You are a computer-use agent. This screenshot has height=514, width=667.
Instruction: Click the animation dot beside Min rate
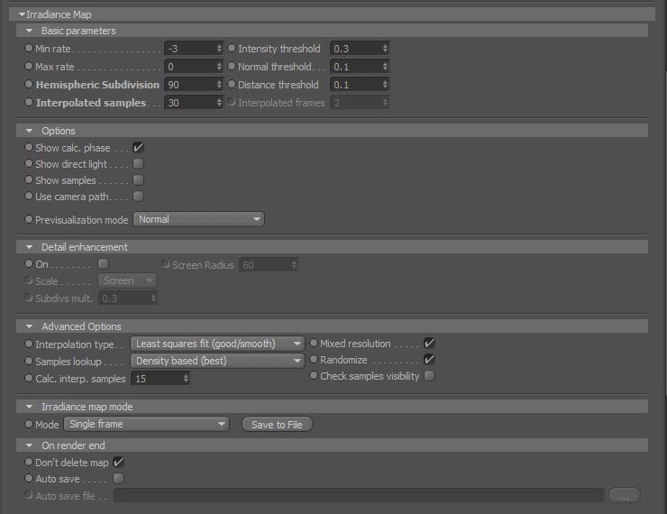coord(29,48)
